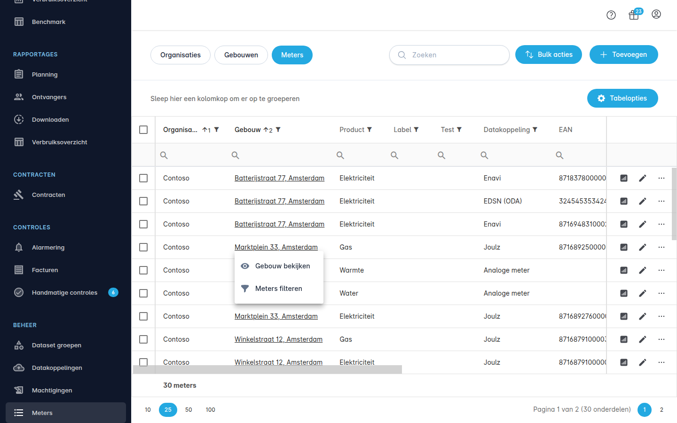Set the page size to 50
Viewport: 677px width, 423px height.
[x=189, y=410]
